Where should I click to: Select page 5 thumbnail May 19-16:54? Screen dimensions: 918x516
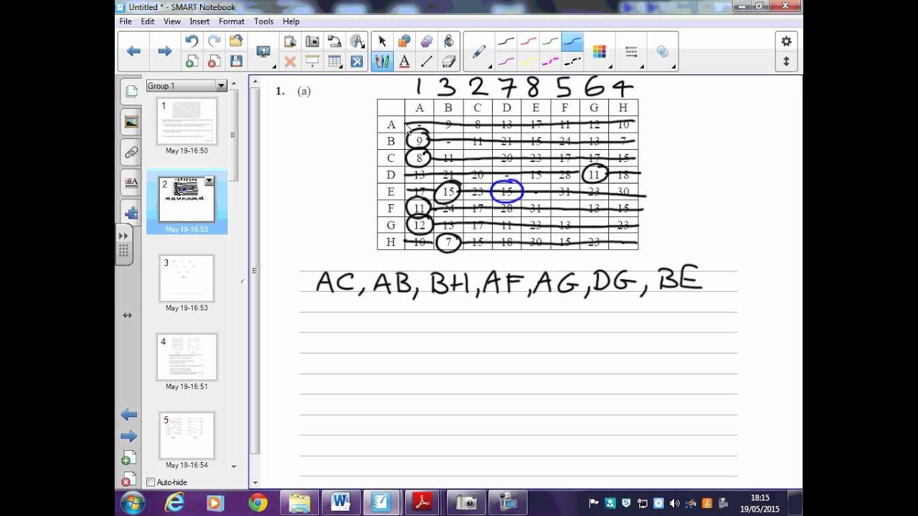pos(186,436)
